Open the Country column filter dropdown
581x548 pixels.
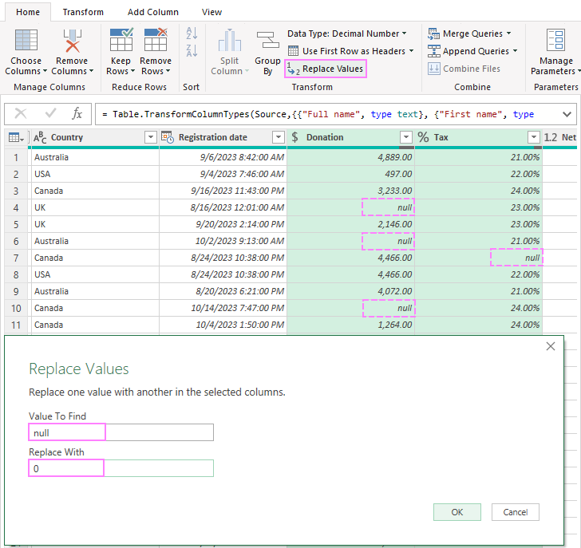(150, 137)
